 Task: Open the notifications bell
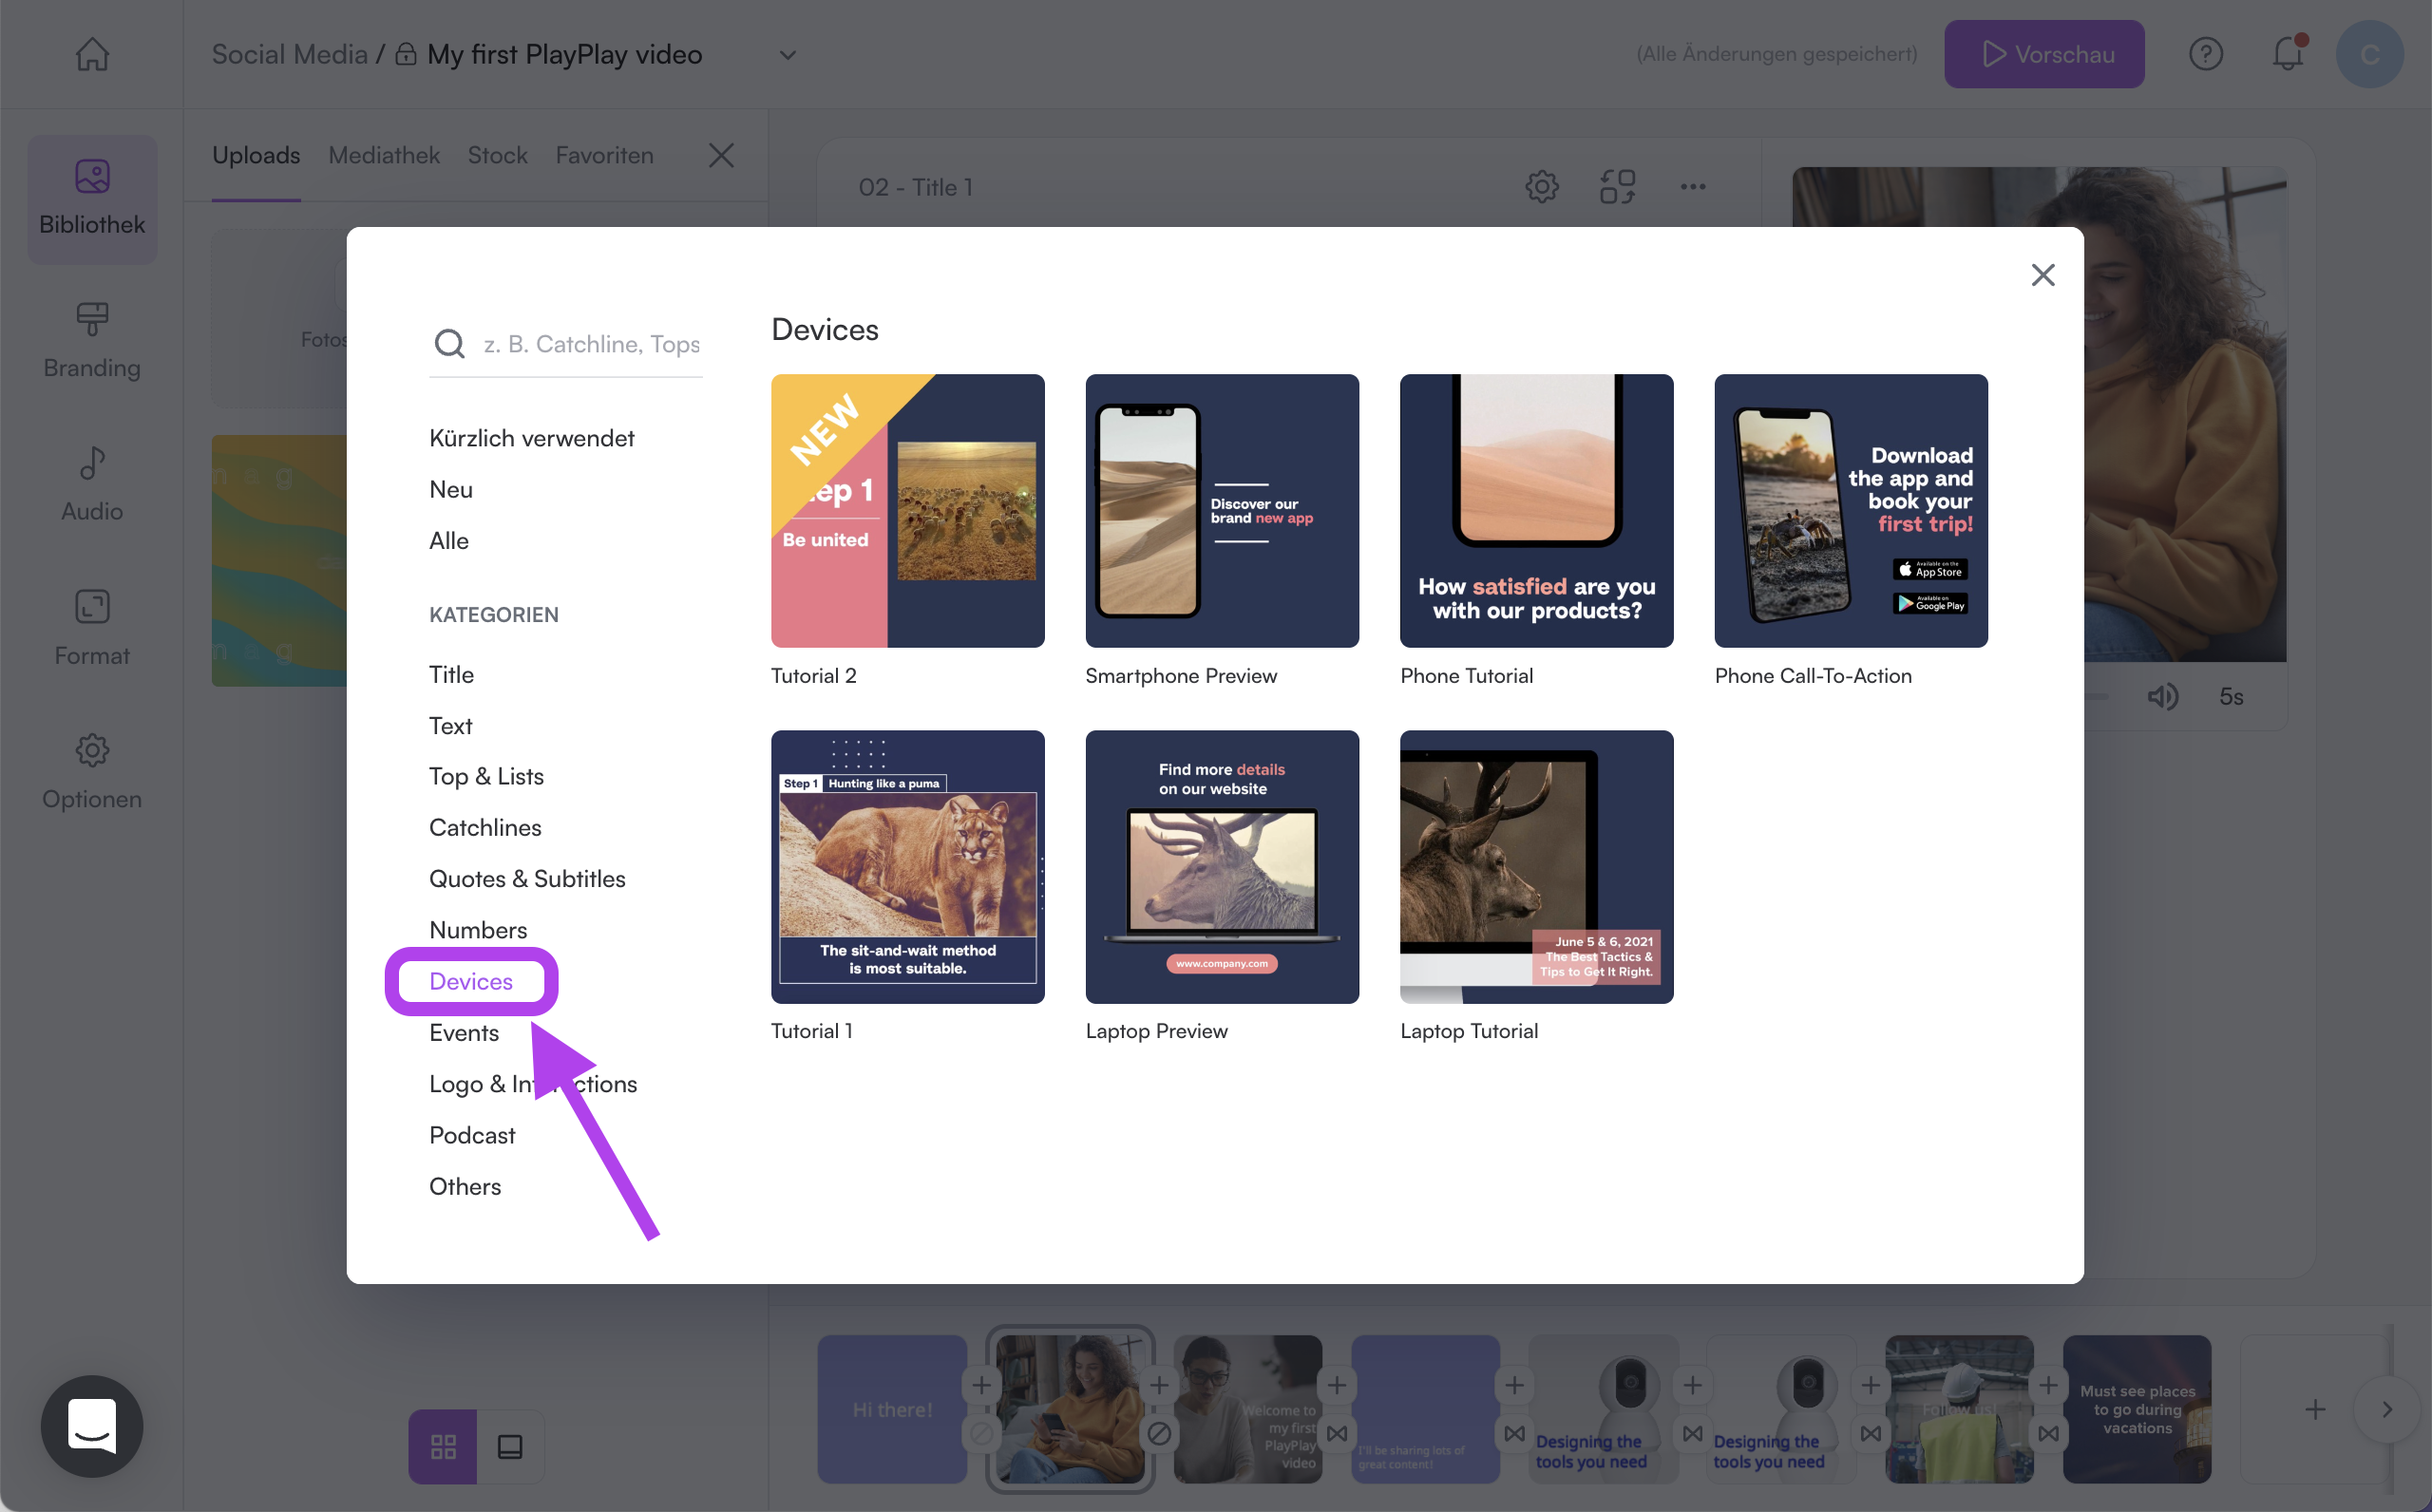point(2287,54)
